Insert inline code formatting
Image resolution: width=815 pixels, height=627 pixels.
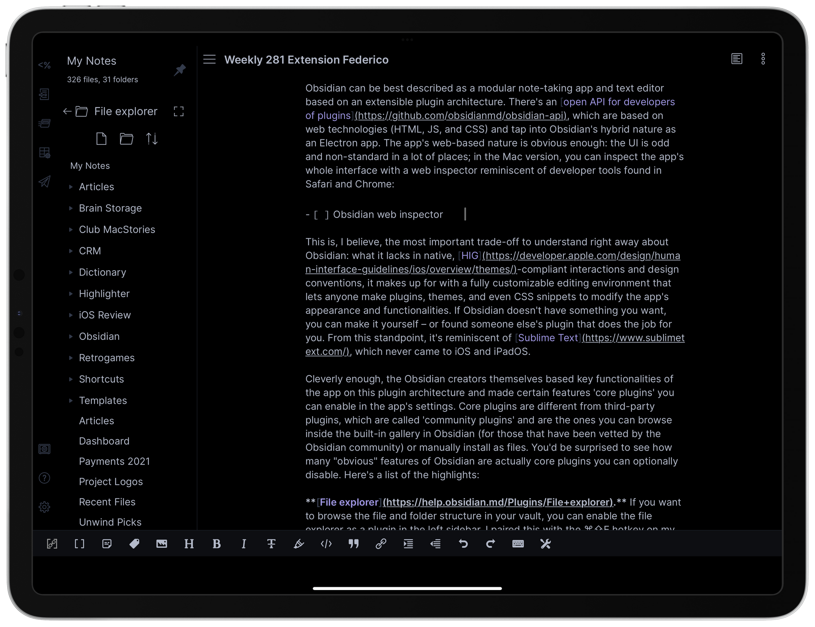[326, 544]
